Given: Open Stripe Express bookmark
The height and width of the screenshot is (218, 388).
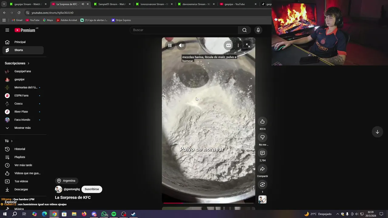Looking at the screenshot, I should click(121, 20).
